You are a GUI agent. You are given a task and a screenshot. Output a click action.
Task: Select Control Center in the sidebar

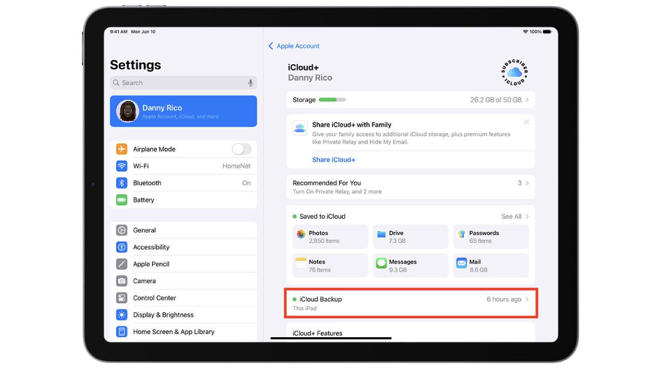pos(184,298)
